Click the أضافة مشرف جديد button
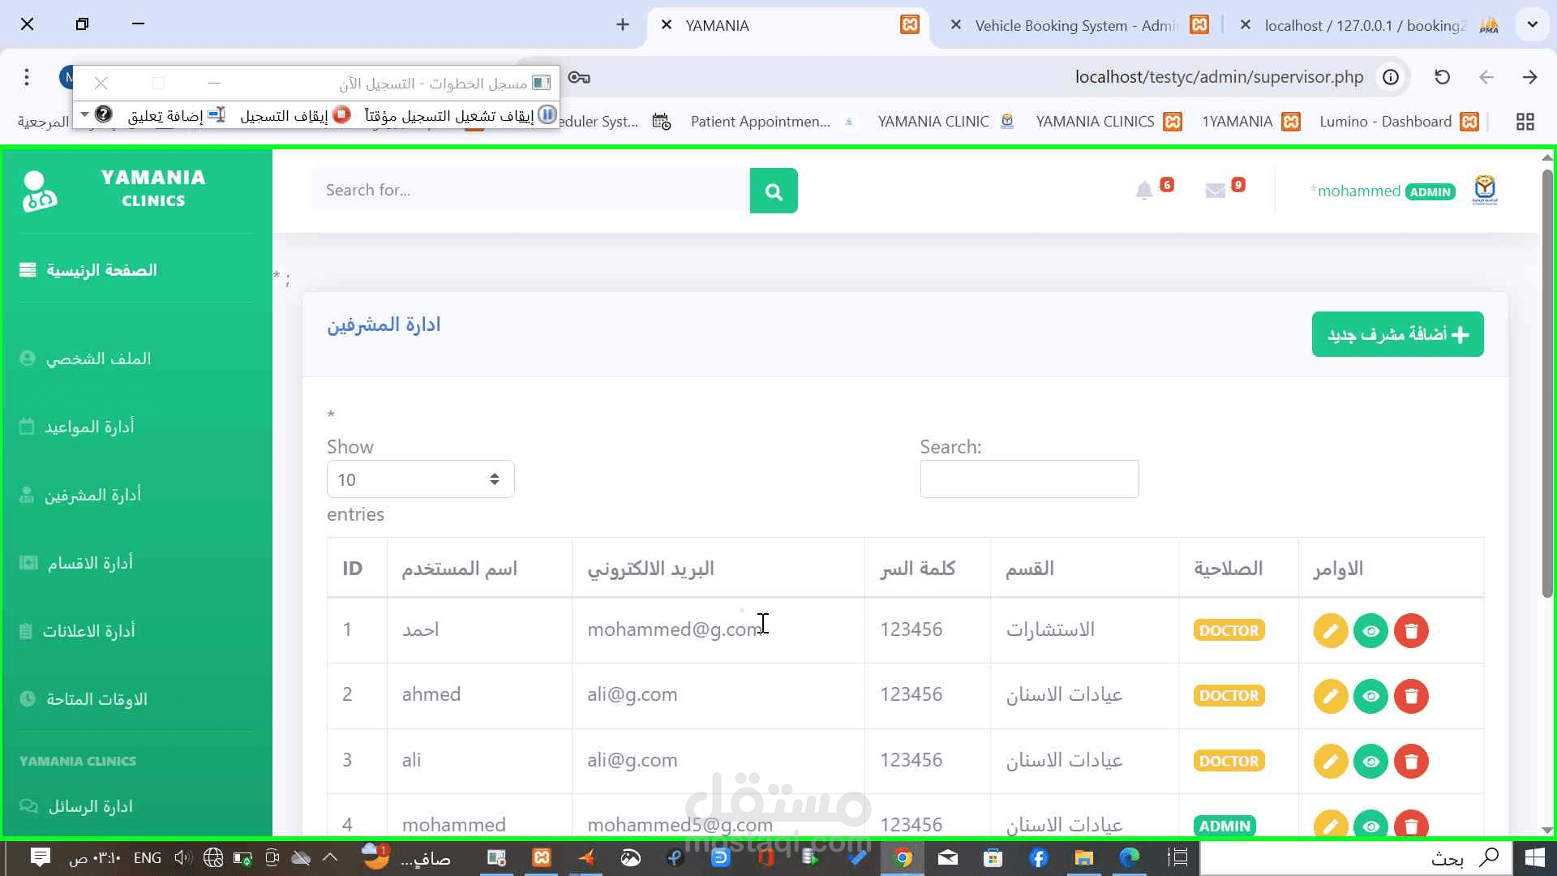 1397,334
